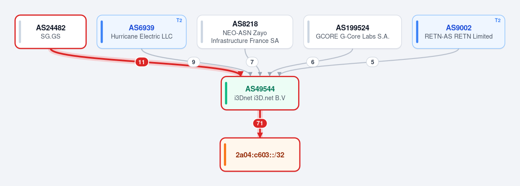Viewport: 520px width, 186px height.
Task: Select the AS24482 SG.GS node
Action: [51, 32]
